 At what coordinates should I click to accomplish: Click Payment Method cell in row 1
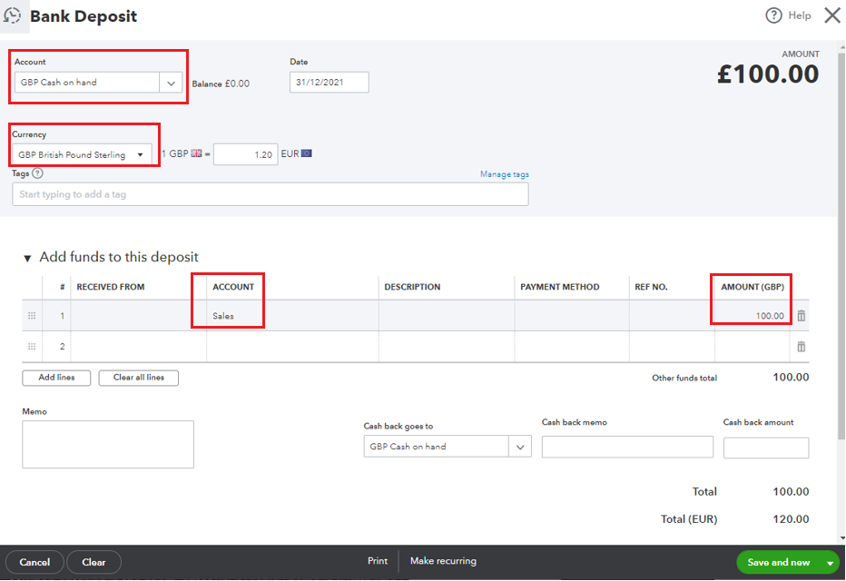point(572,316)
